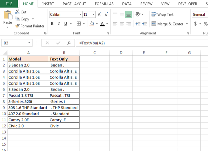Select cell containing '. THP Standard'
208x151 pixels.
tap(64, 108)
